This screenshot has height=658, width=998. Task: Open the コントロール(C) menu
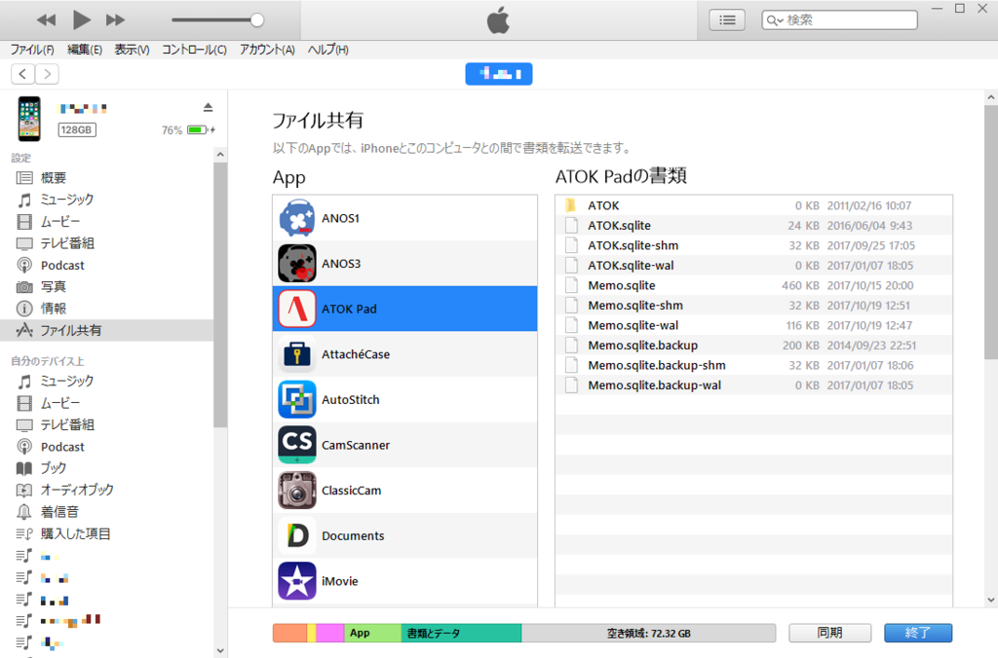(x=194, y=50)
